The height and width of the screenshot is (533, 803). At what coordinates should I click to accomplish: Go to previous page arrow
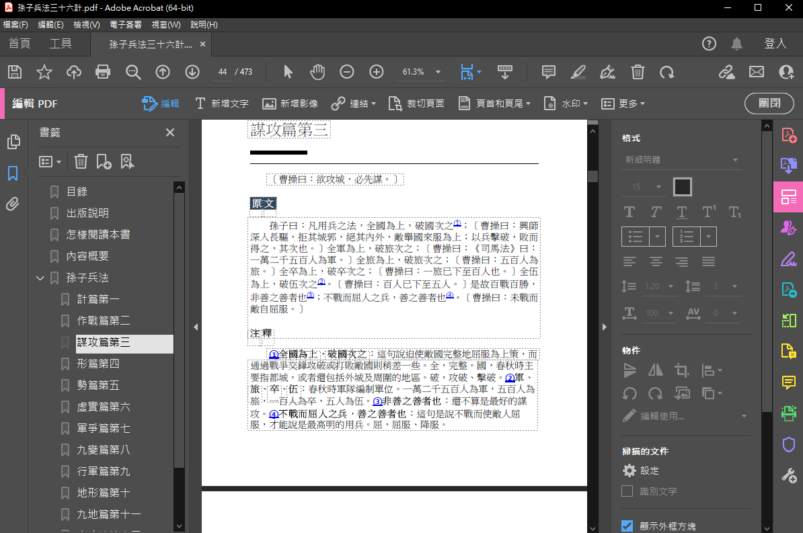pos(163,72)
